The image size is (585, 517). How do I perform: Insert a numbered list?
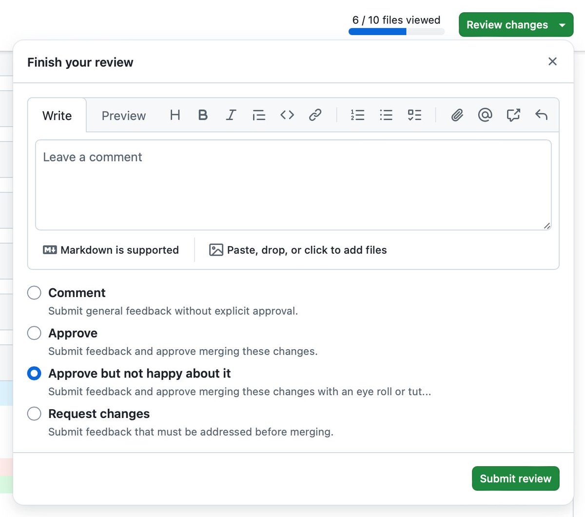click(x=358, y=115)
